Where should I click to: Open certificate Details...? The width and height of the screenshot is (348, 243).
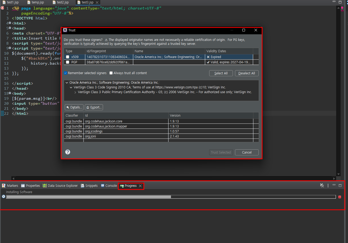[x=74, y=107]
